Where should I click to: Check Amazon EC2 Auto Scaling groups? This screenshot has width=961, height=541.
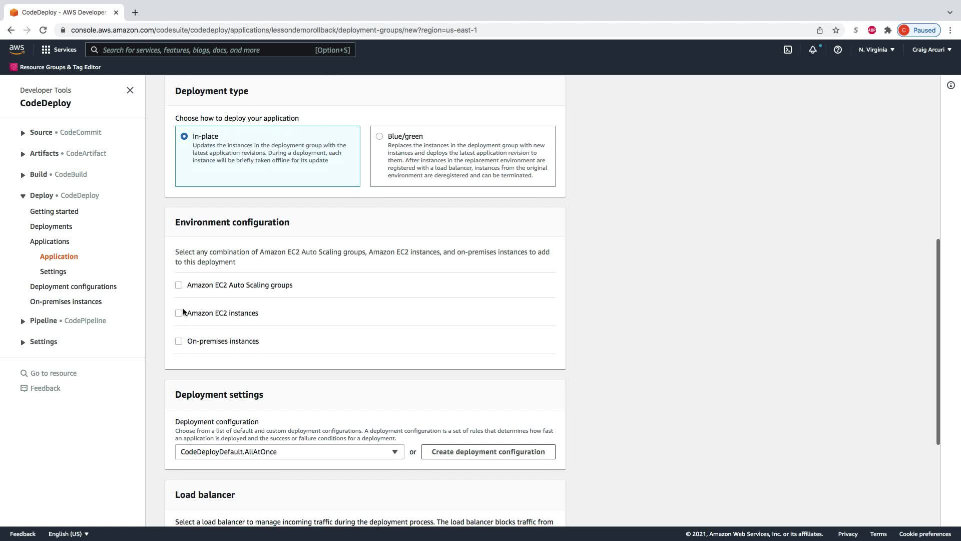point(179,285)
